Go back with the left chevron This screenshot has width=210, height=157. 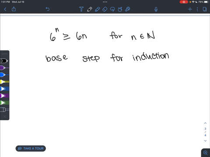[5, 9]
